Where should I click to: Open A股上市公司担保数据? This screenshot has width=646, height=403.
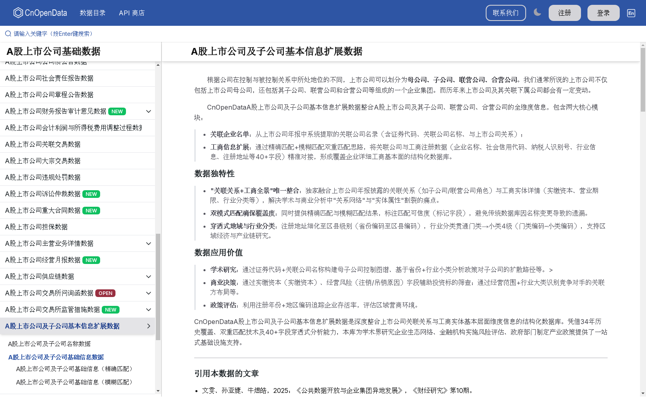click(78, 227)
